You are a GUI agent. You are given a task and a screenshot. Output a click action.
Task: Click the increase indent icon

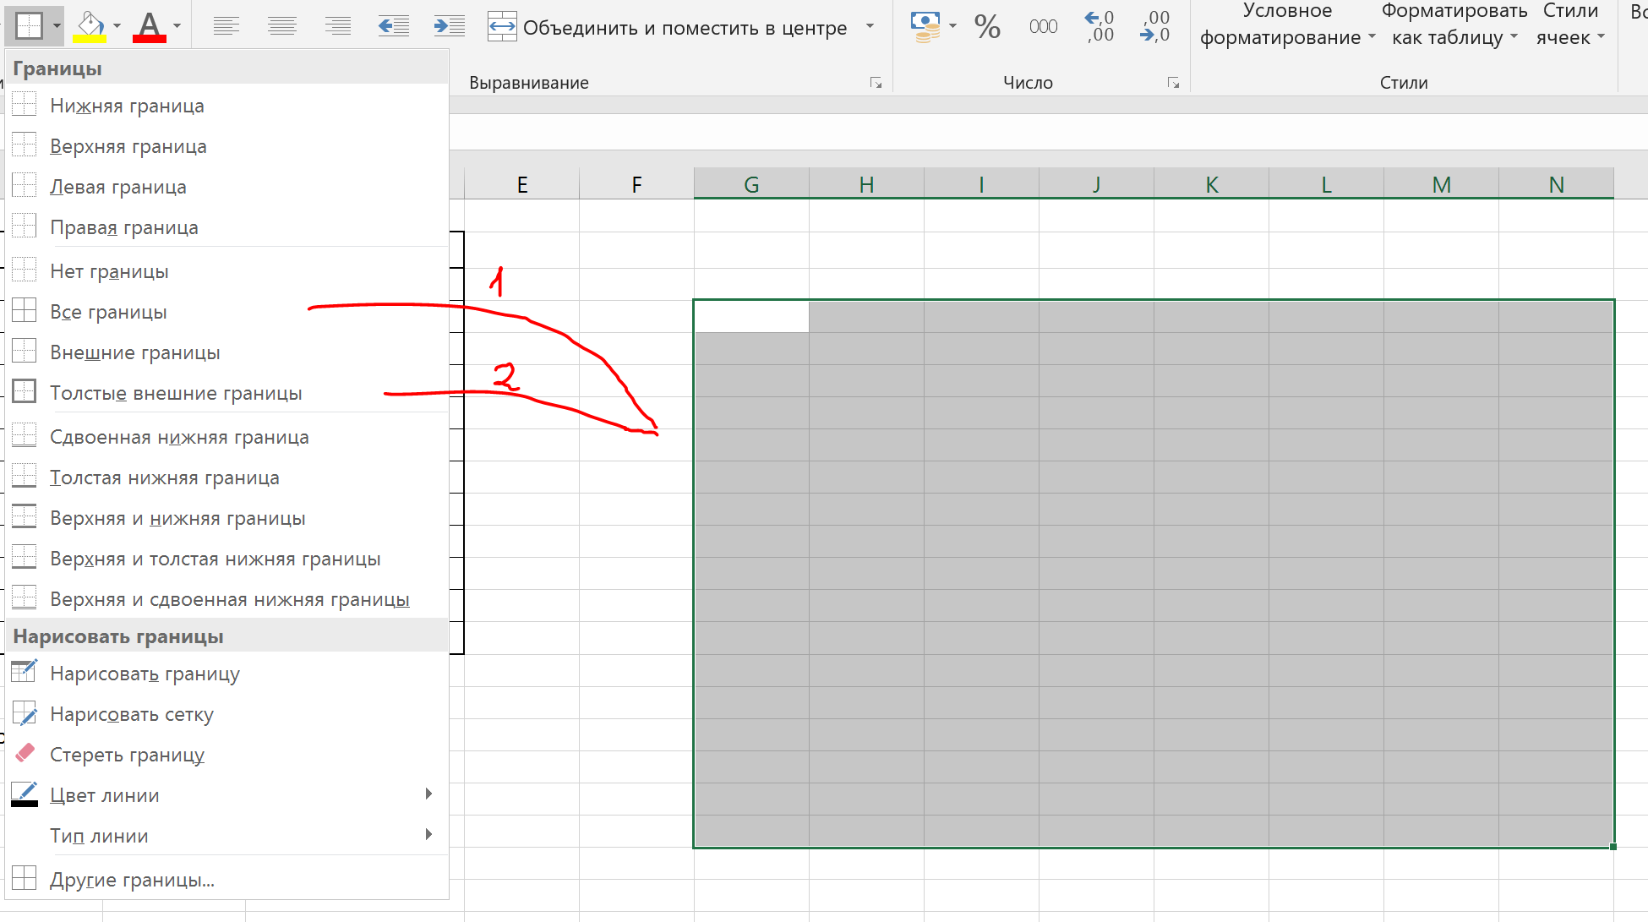(x=449, y=26)
